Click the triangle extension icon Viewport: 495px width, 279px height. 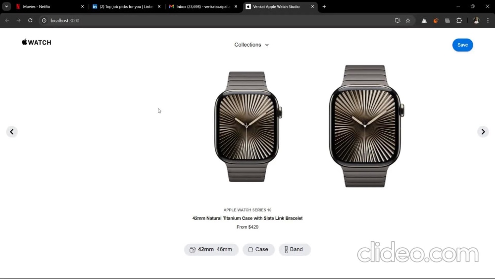[x=424, y=20]
